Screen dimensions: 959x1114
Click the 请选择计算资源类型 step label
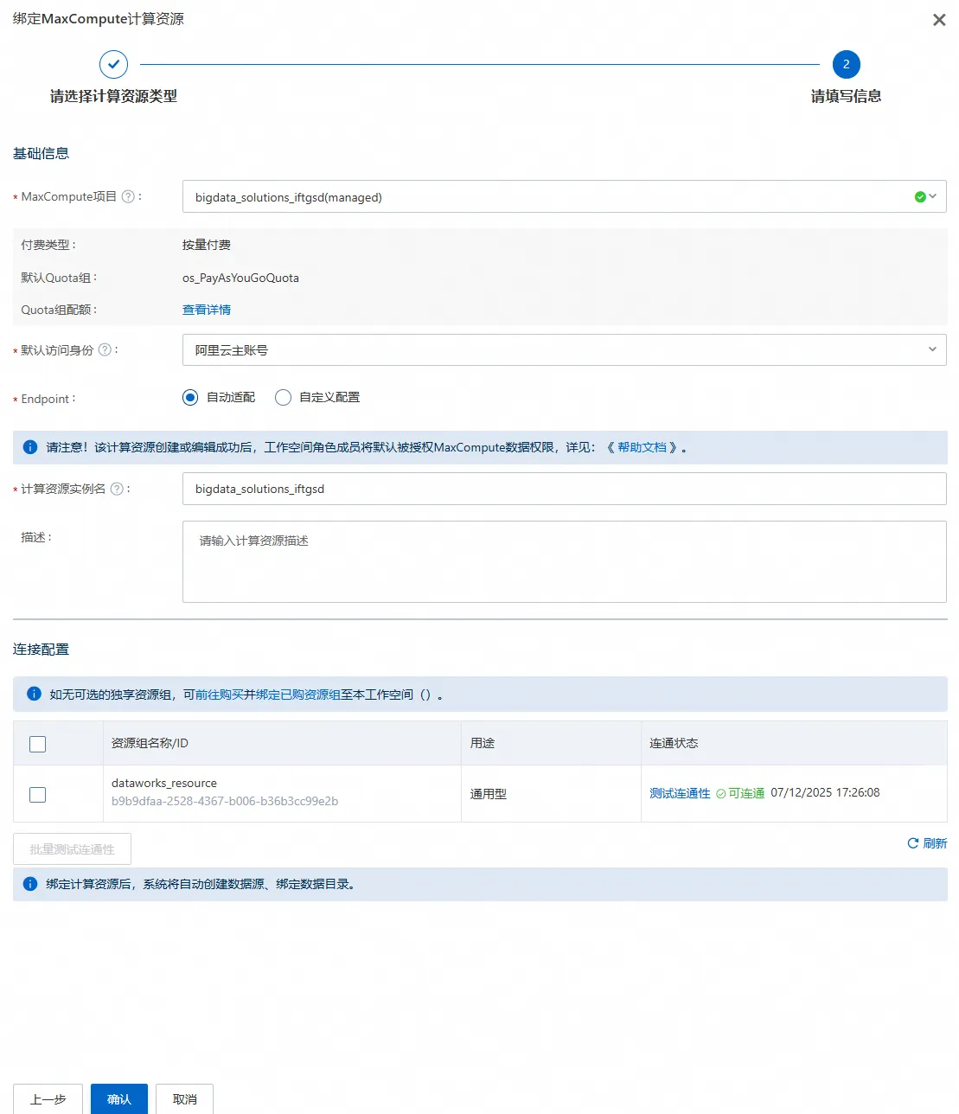coord(113,96)
